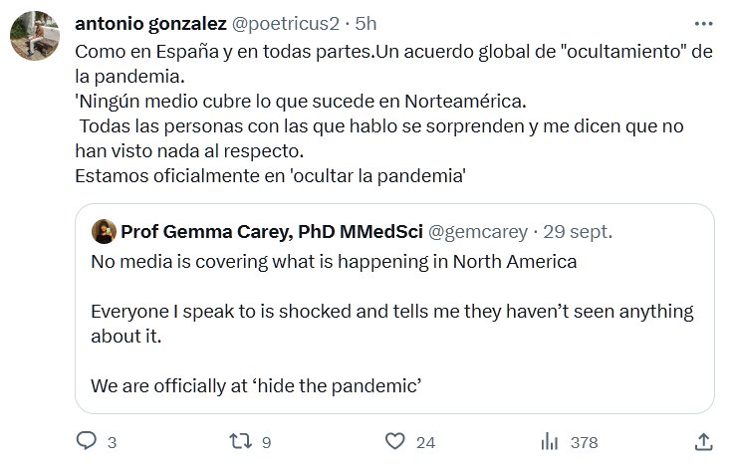This screenshot has width=735, height=468.
Task: Open view analytics bar chart icon
Action: [x=548, y=440]
